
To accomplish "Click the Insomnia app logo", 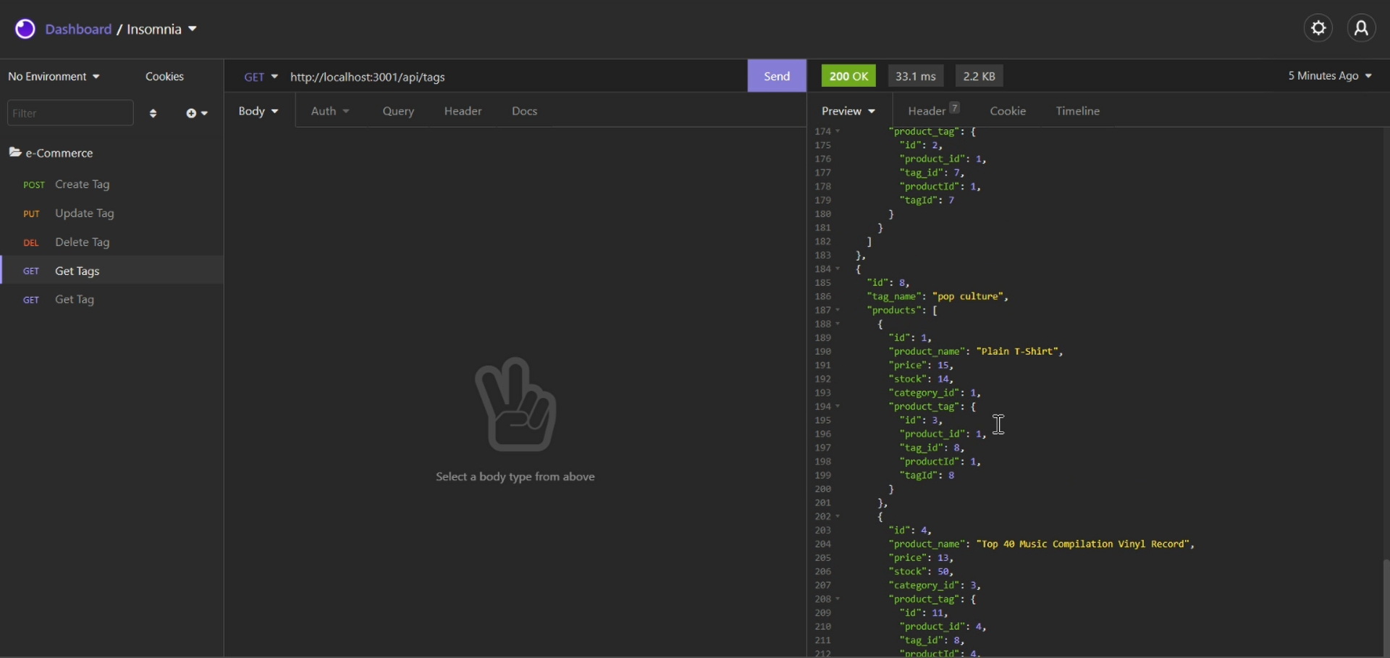I will 25,28.
